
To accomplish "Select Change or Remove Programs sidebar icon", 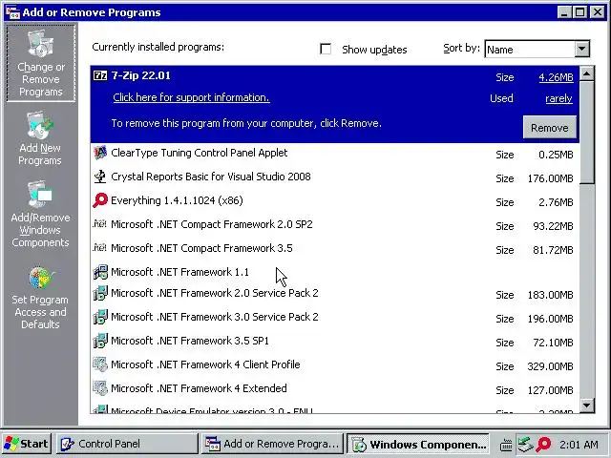I will tap(40, 63).
